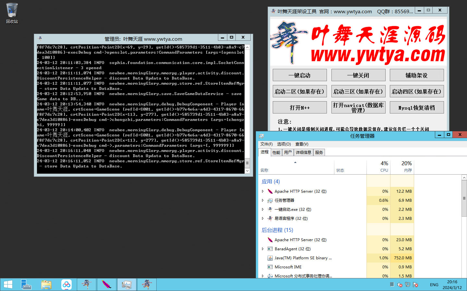Click console window scrollbar down arrow
The height and width of the screenshot is (291, 467).
tap(247, 171)
